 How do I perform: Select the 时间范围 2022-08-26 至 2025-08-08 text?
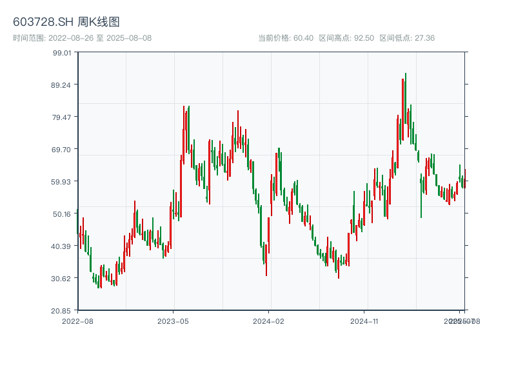(83, 38)
